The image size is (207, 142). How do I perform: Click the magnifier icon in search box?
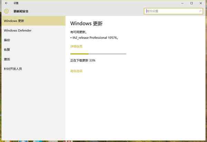click(x=200, y=11)
